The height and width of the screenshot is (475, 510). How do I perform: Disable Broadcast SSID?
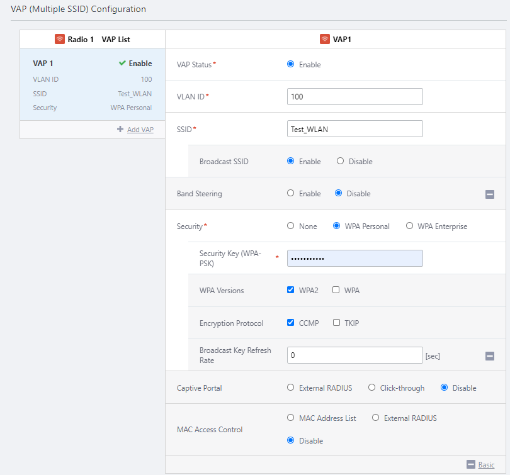341,161
